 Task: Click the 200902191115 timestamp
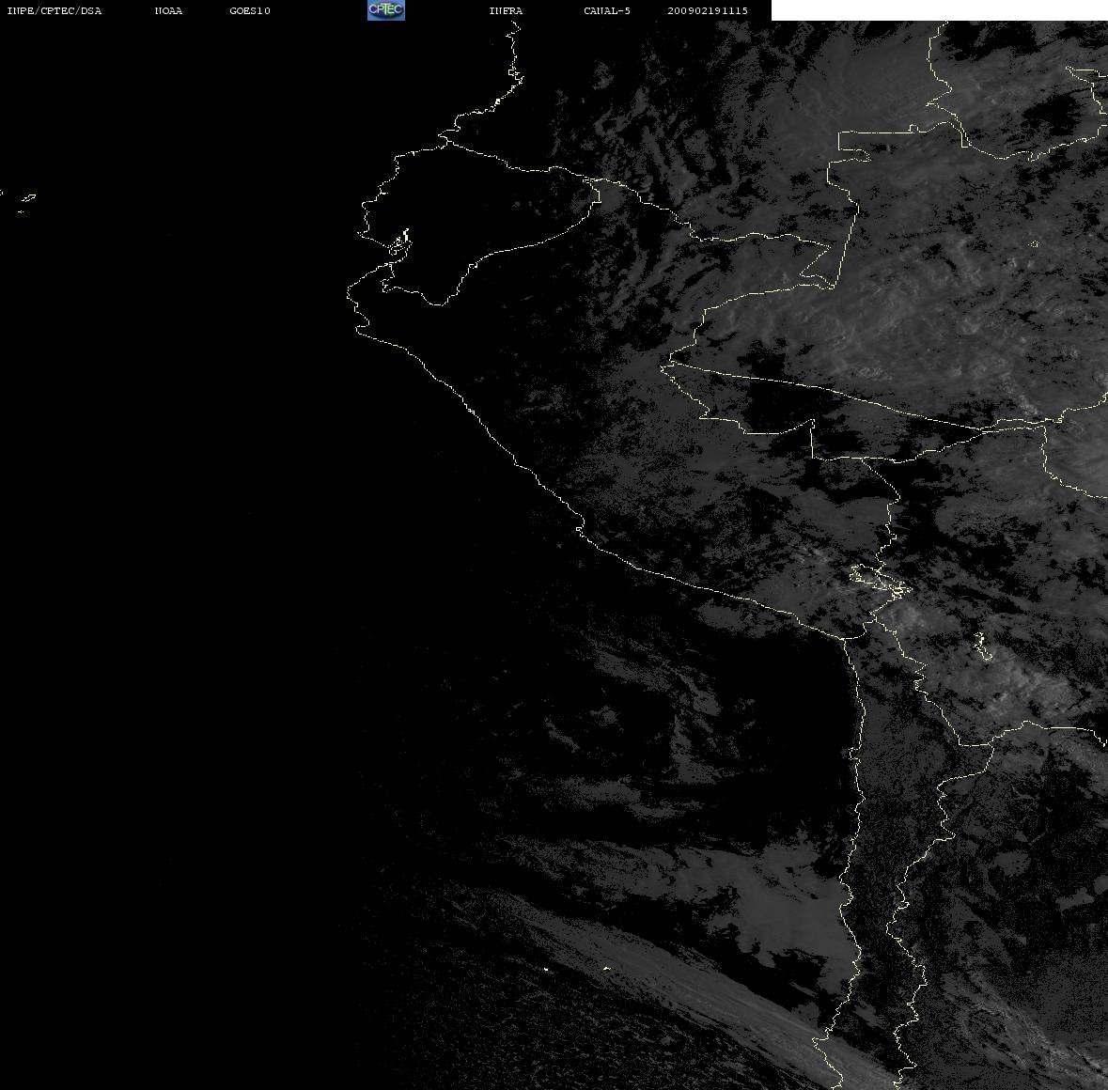(708, 10)
